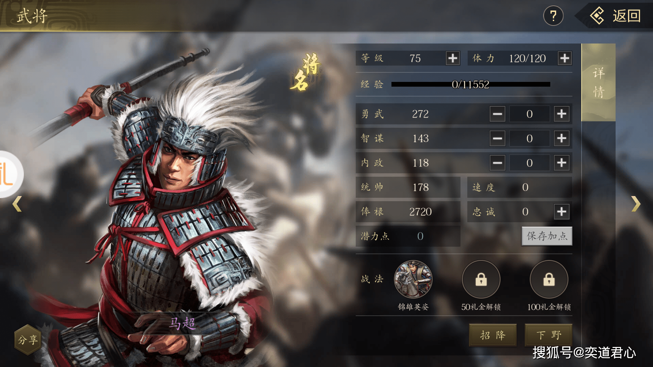Click the 招降 recruit button
Image resolution: width=653 pixels, height=367 pixels.
[x=493, y=335]
